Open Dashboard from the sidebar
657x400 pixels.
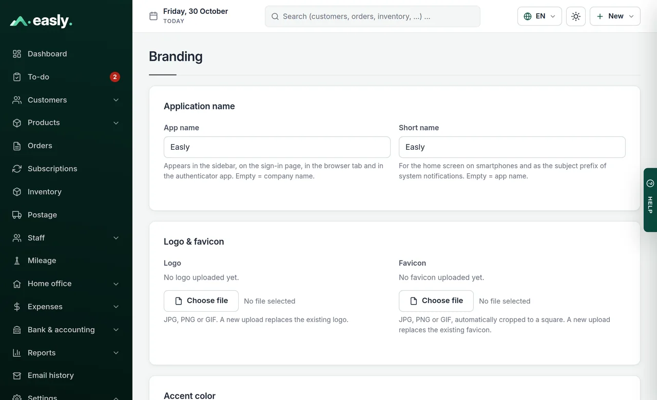pos(66,54)
